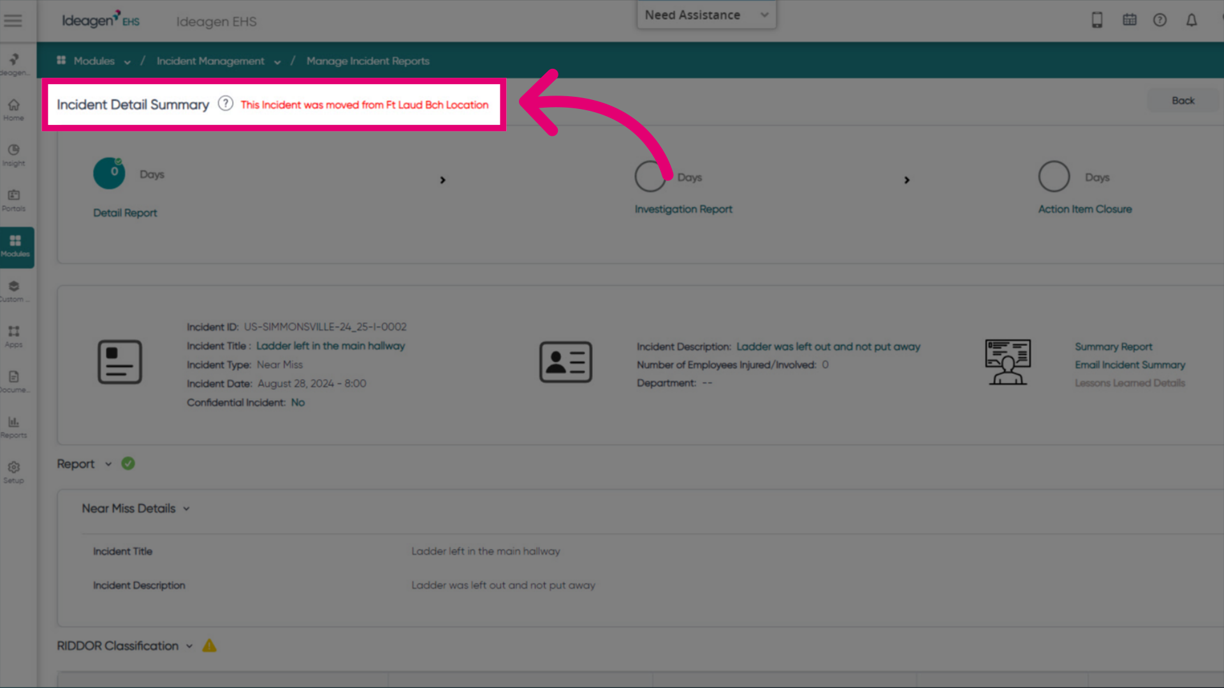Open the Need Assistance dropdown
The width and height of the screenshot is (1224, 688).
tap(706, 15)
